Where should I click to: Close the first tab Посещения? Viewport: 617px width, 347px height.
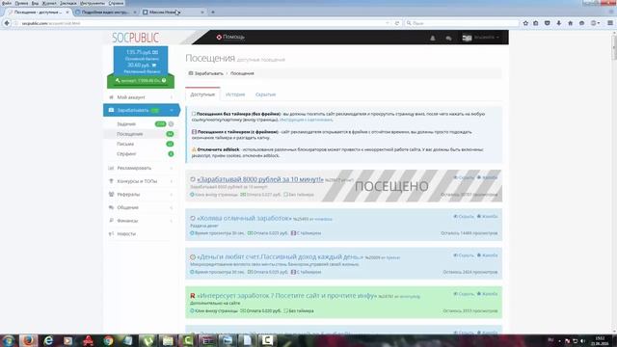tap(67, 13)
